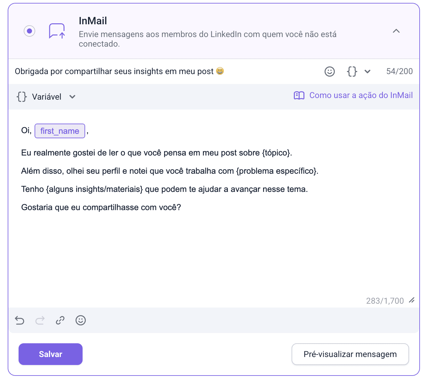
Task: Click the first_name variable tag
Action: click(x=60, y=131)
